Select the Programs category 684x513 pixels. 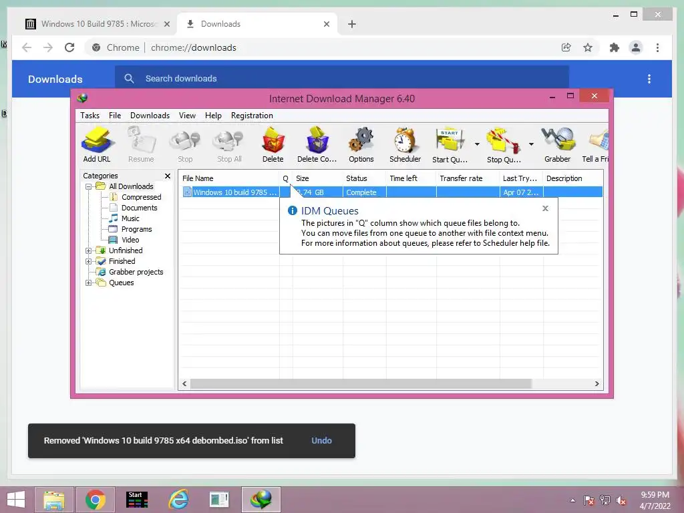[x=136, y=230]
